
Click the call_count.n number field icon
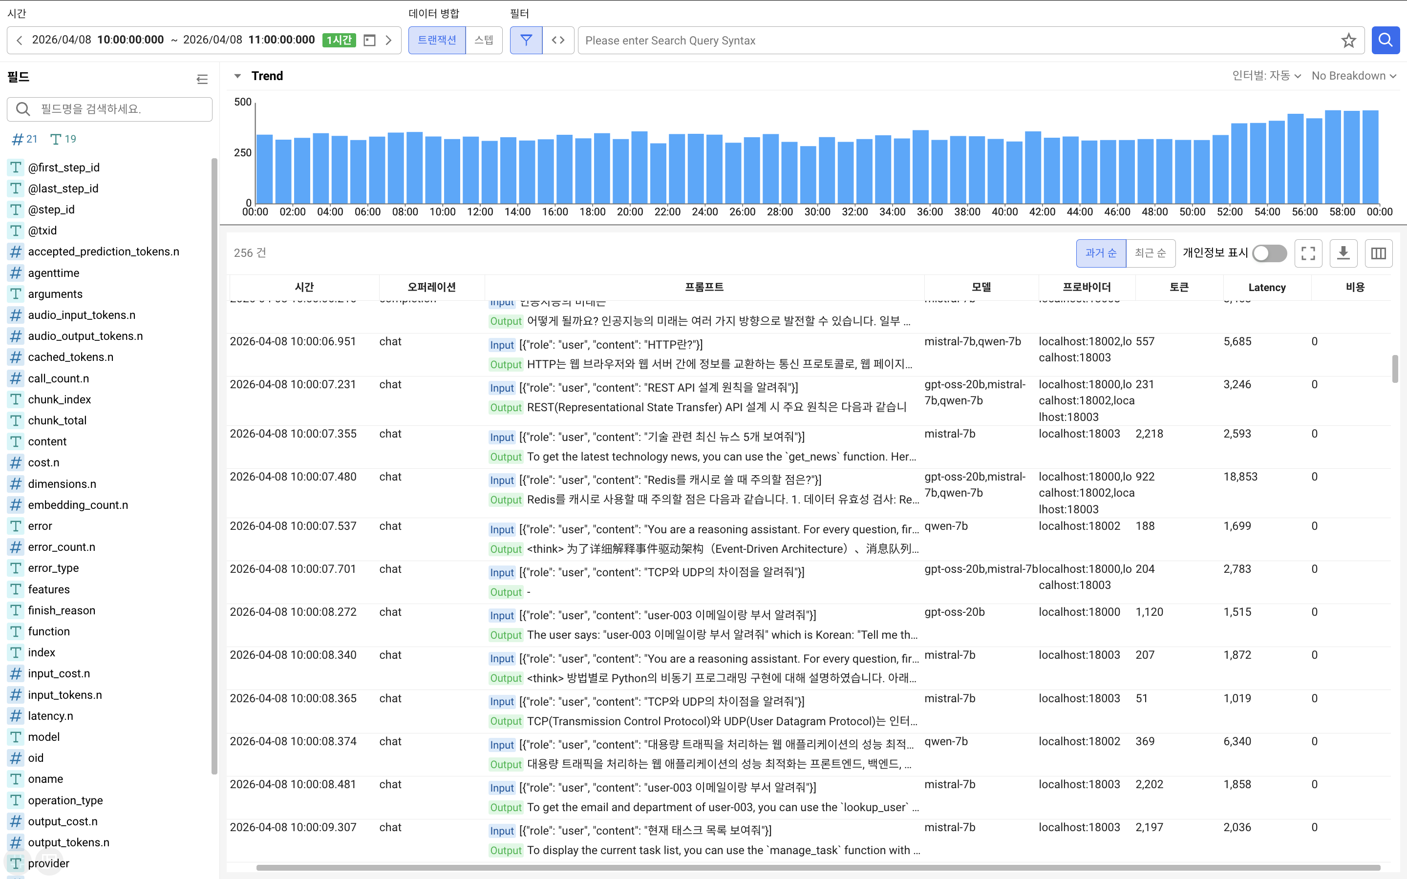point(16,378)
